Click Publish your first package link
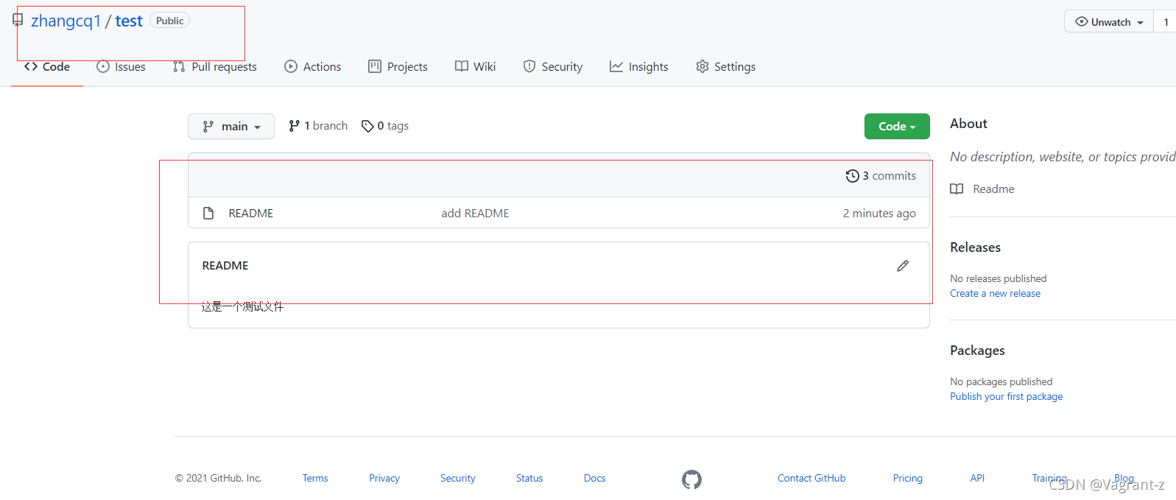Viewport: 1176px width, 500px height. 1006,396
